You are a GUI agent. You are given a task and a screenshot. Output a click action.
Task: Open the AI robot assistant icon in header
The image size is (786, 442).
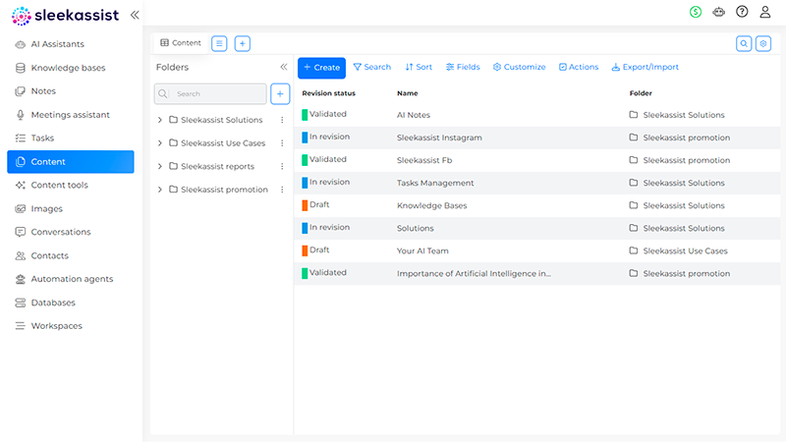[719, 12]
